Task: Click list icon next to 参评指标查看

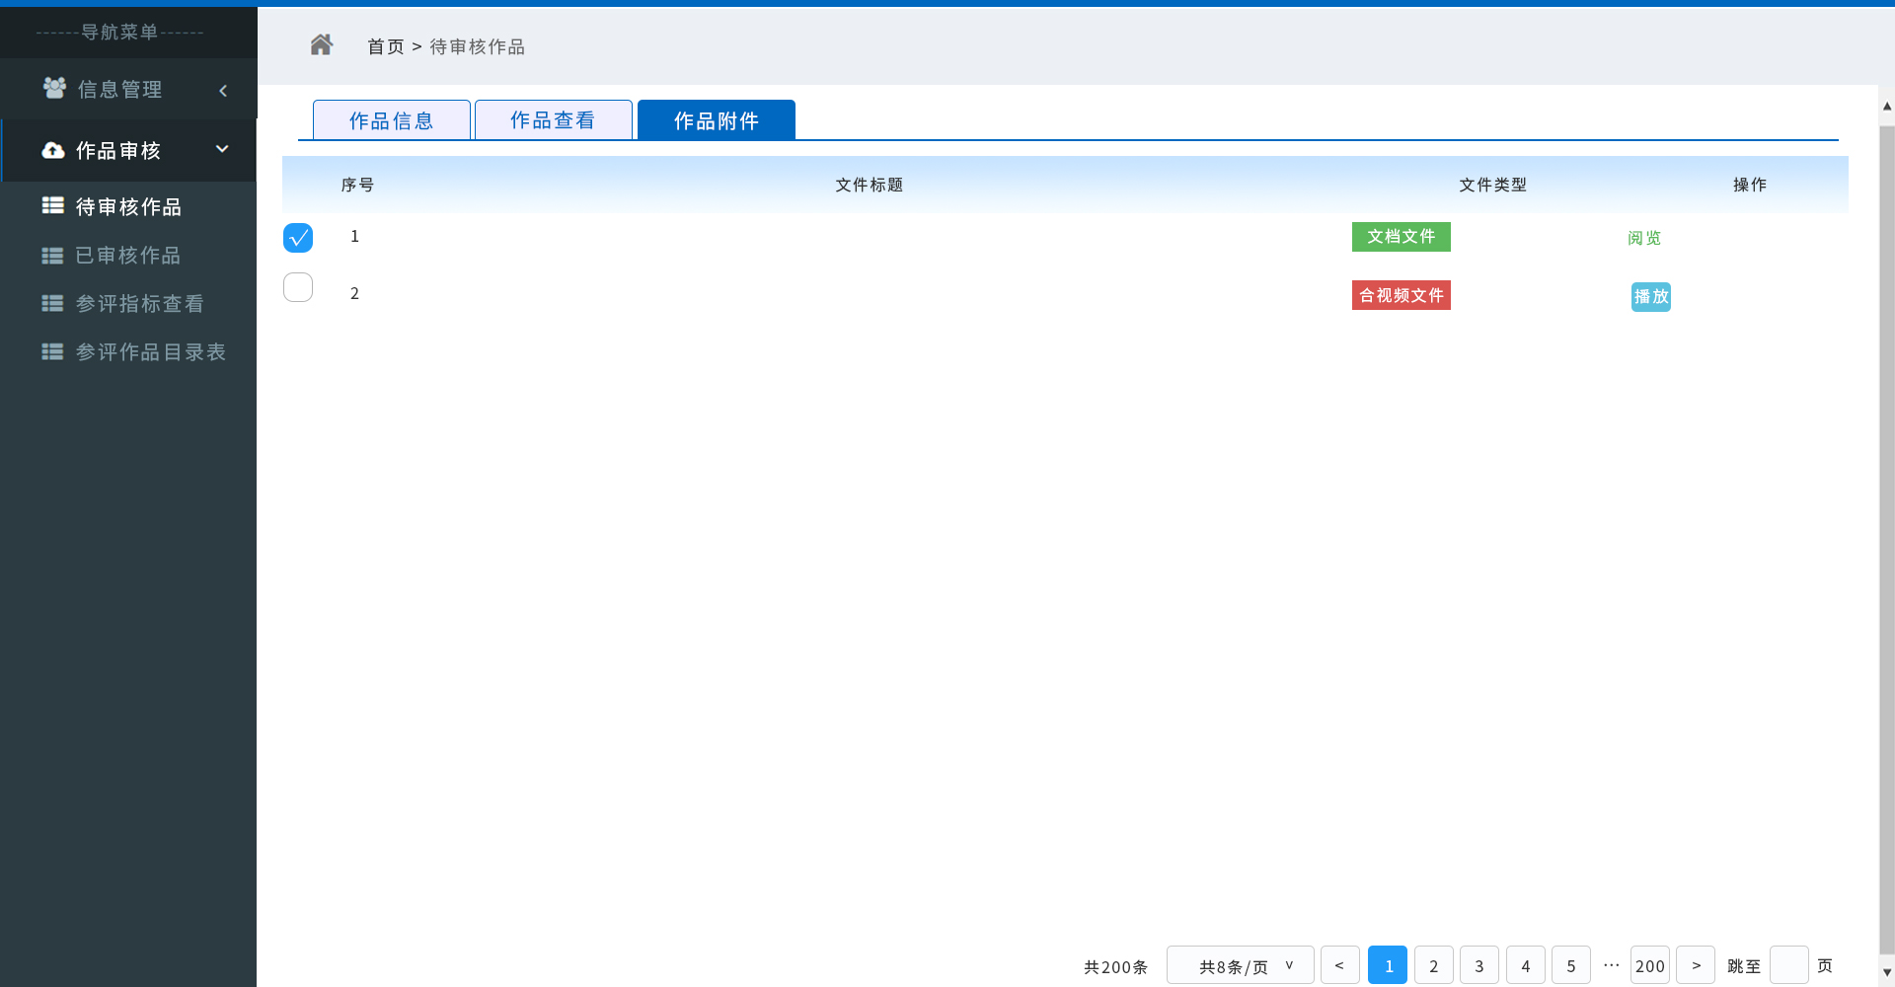Action: click(52, 304)
